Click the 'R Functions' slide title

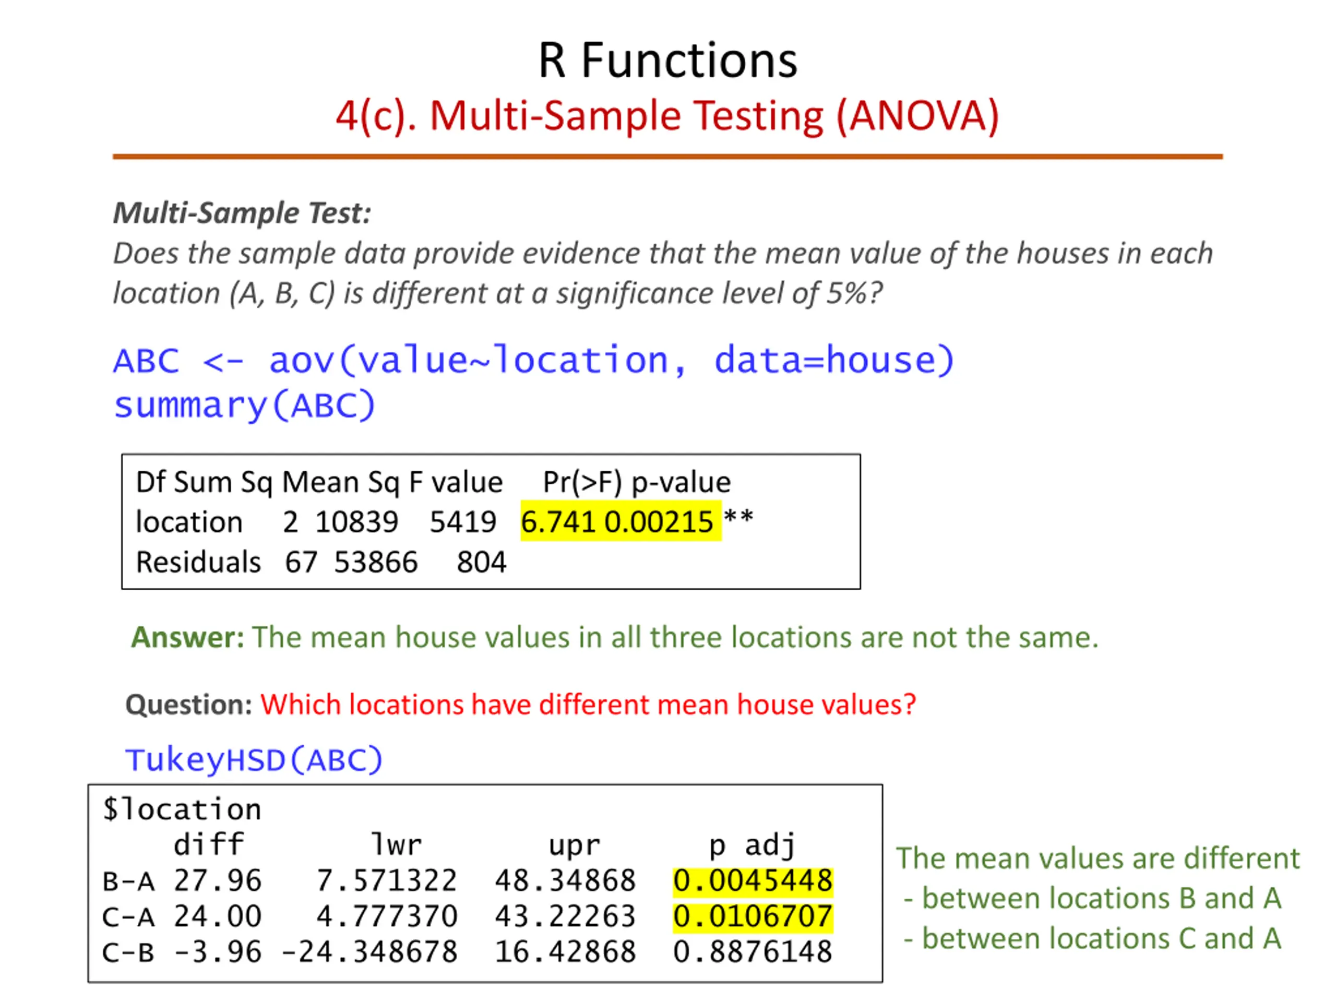click(x=667, y=61)
